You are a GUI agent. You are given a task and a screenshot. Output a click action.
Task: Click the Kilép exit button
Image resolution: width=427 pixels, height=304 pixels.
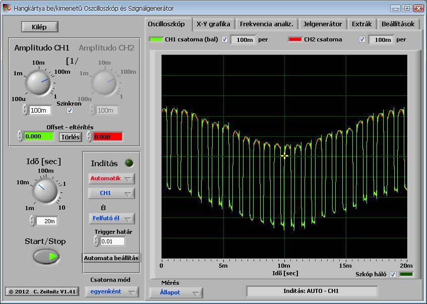pos(39,27)
